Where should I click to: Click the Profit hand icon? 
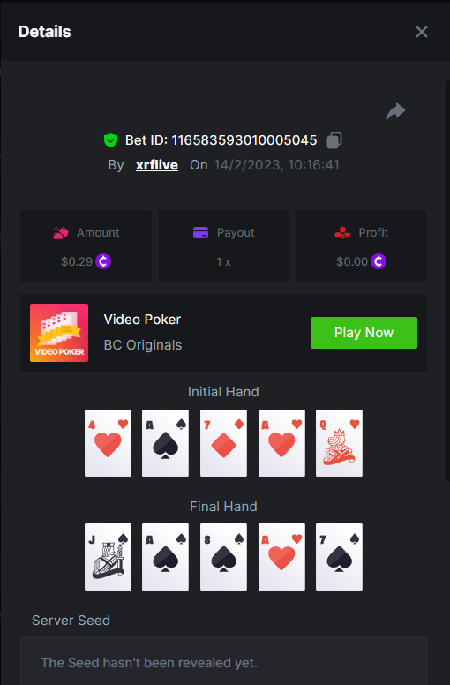pyautogui.click(x=342, y=232)
